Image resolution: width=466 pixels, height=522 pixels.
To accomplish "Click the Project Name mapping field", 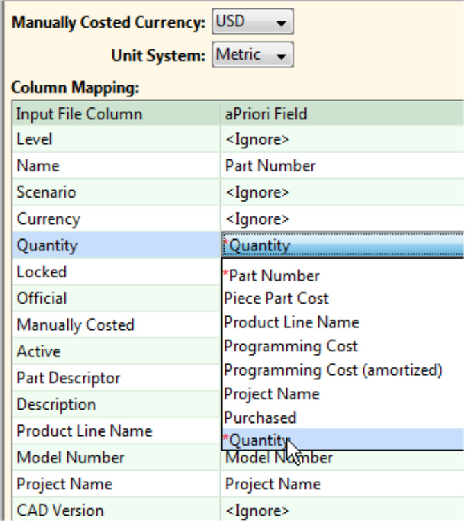I will (x=273, y=484).
